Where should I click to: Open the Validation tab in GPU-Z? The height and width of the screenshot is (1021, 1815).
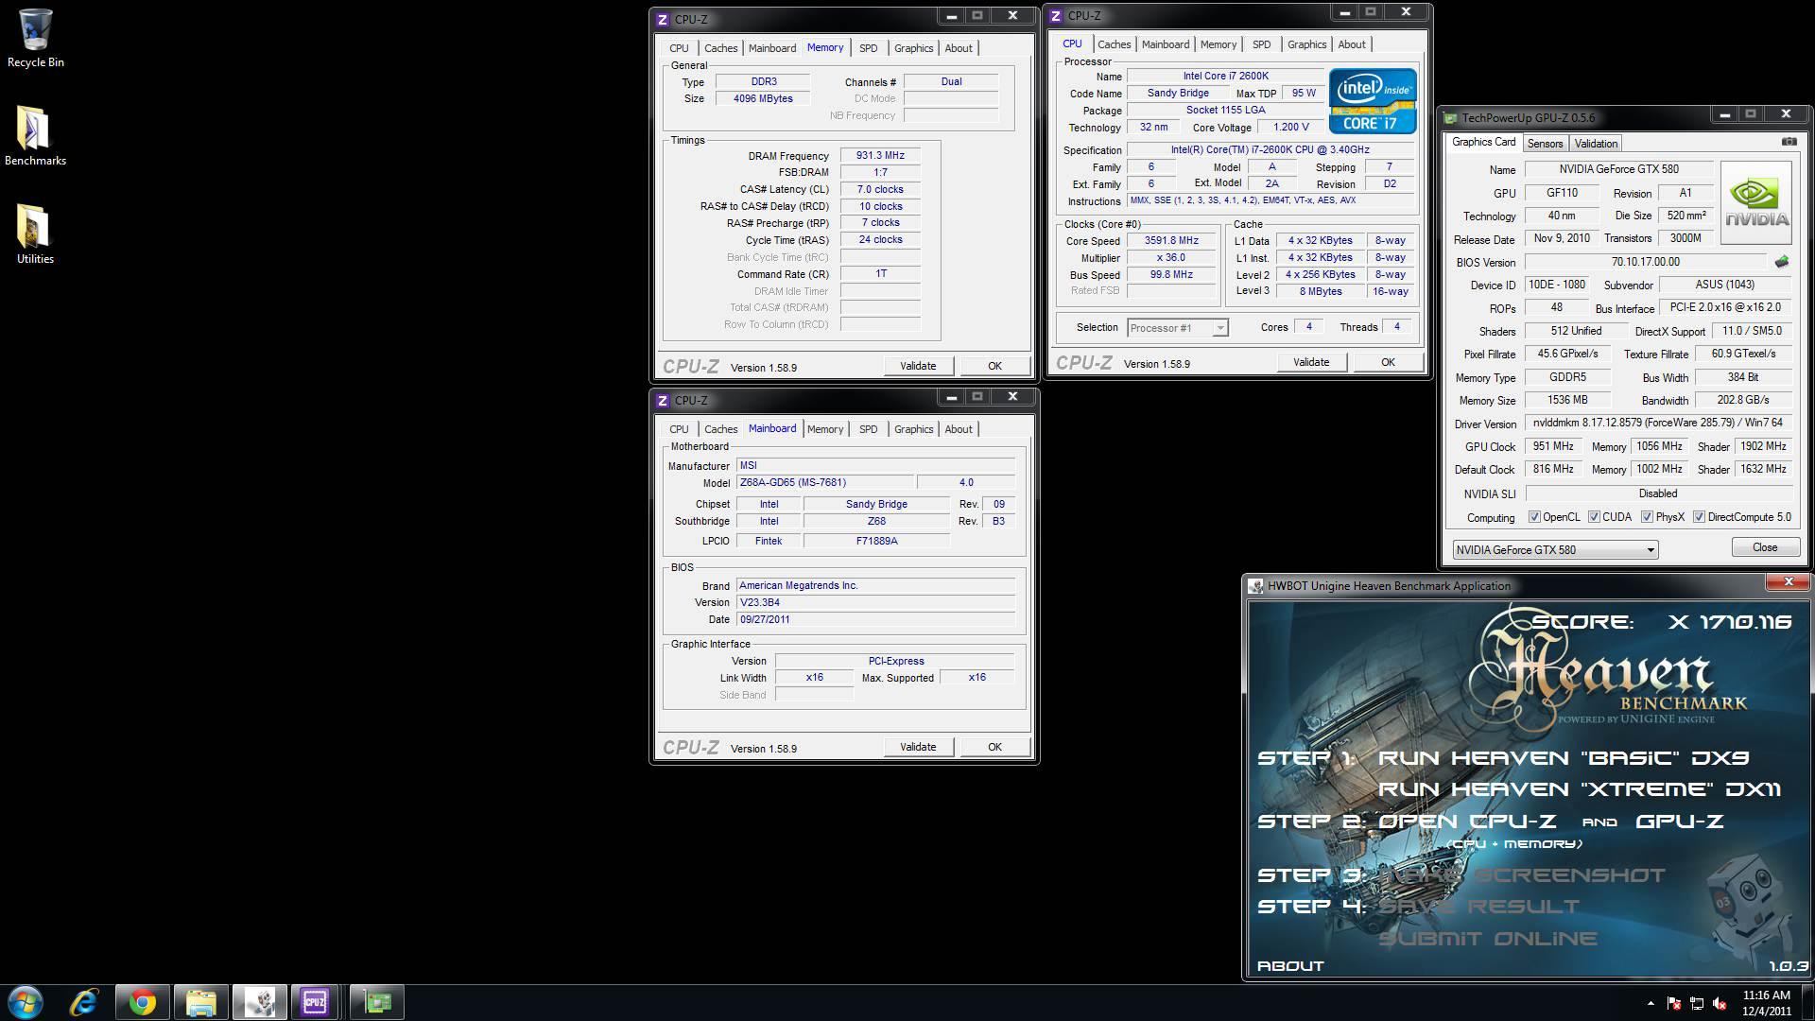coord(1596,144)
